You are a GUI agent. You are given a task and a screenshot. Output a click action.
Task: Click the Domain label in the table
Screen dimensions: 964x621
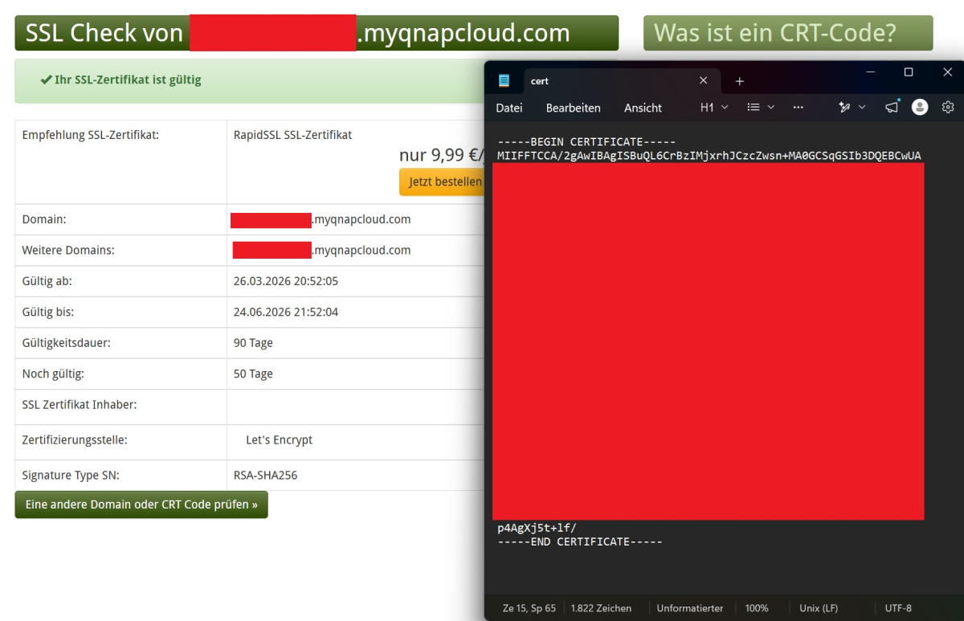44,219
